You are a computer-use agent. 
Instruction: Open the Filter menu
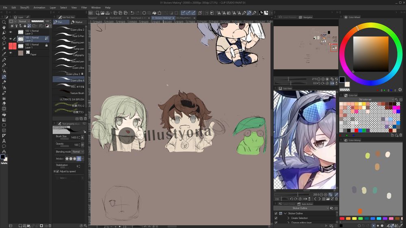point(84,7)
